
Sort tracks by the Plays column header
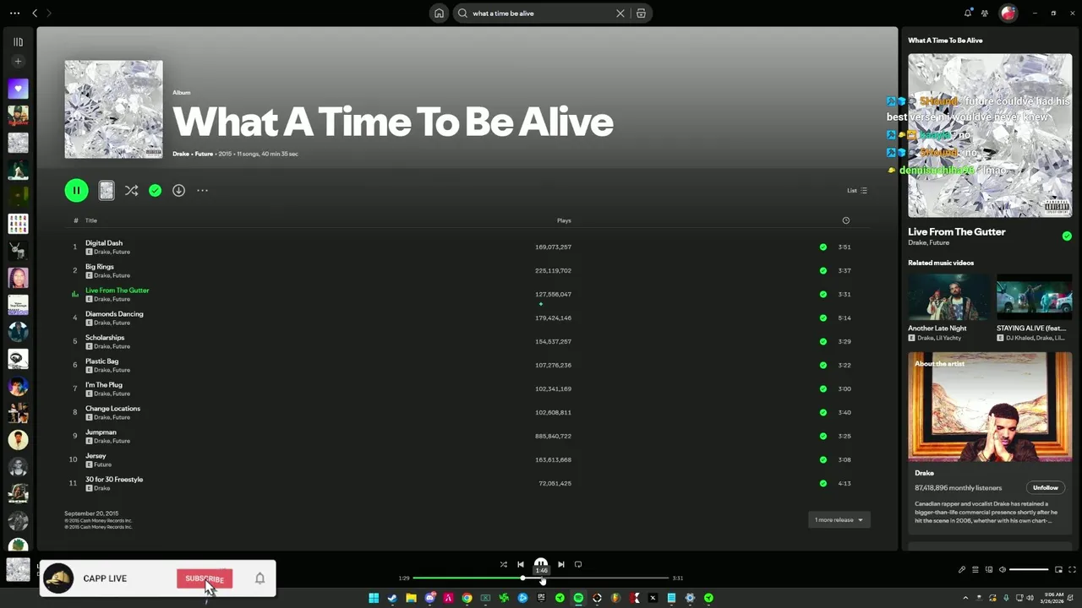tap(564, 220)
